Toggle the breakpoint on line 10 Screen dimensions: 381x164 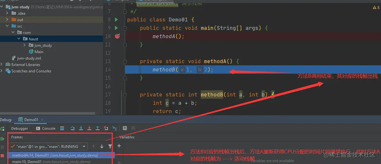point(118,36)
